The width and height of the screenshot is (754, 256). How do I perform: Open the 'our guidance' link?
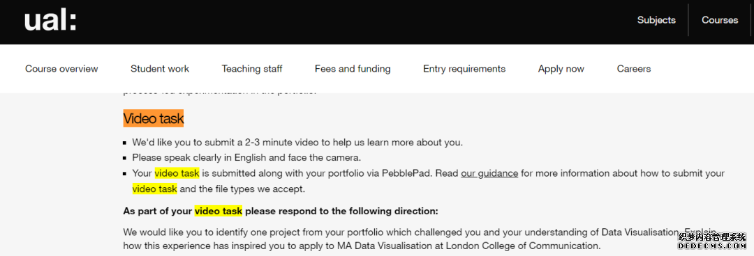[489, 173]
